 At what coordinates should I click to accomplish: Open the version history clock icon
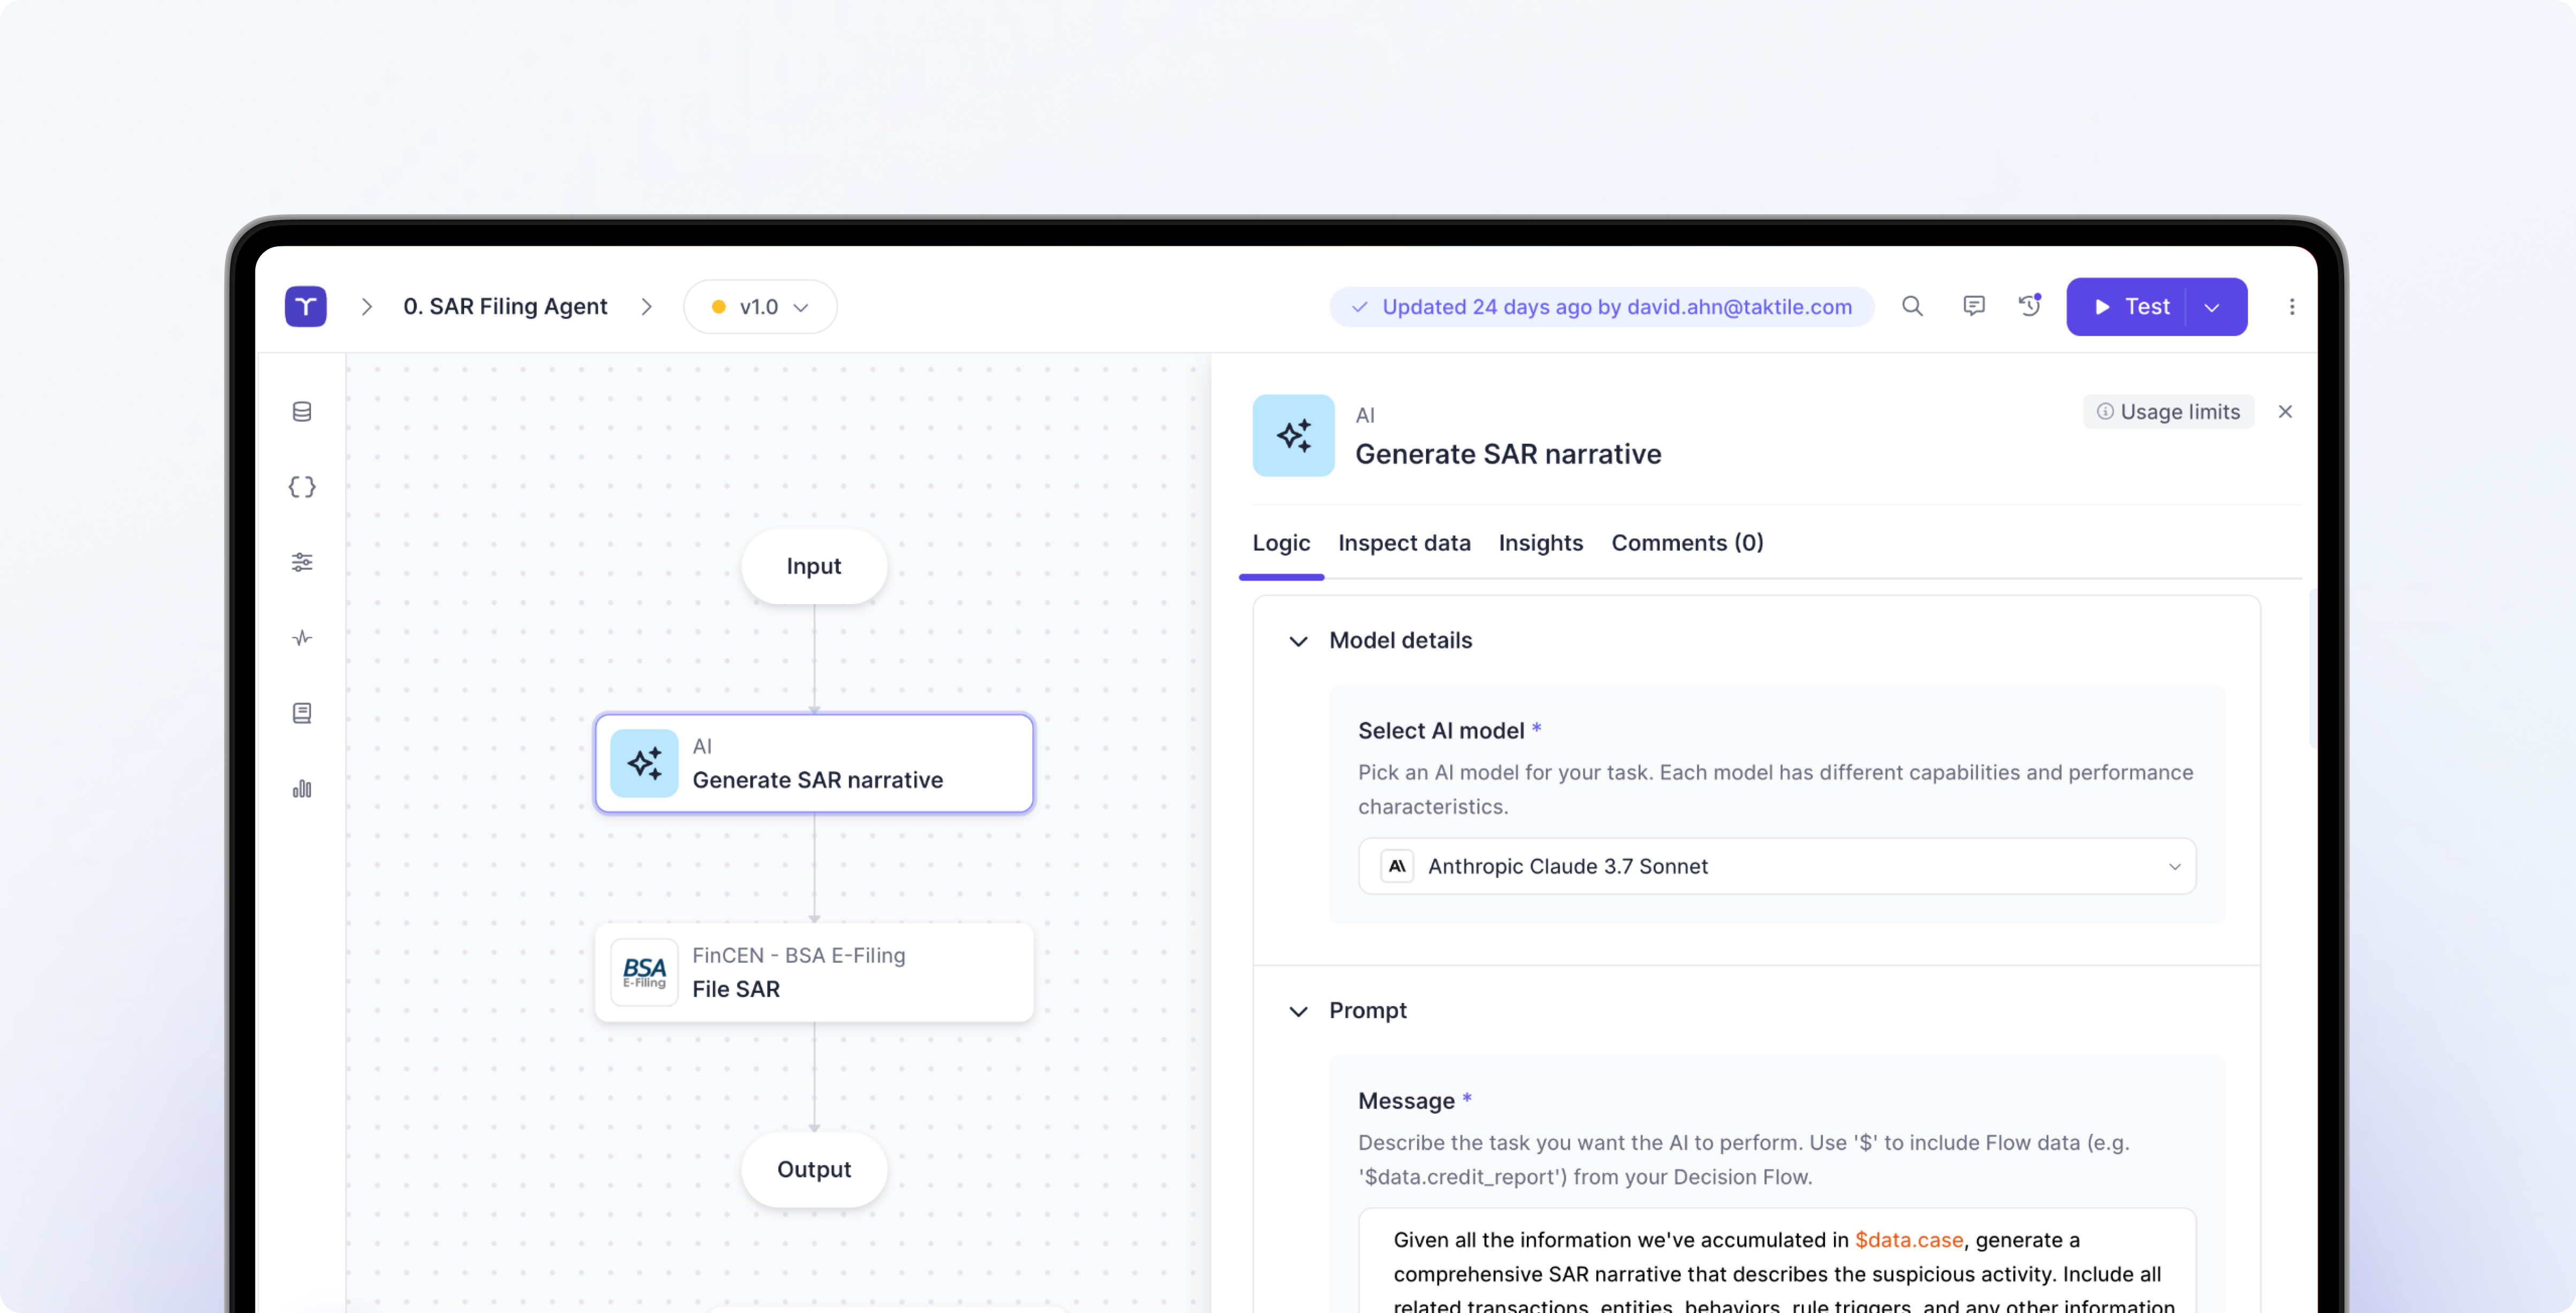coord(2029,306)
